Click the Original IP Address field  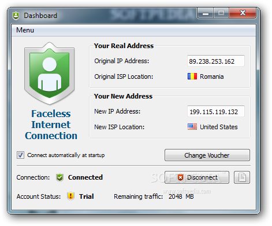click(216, 61)
